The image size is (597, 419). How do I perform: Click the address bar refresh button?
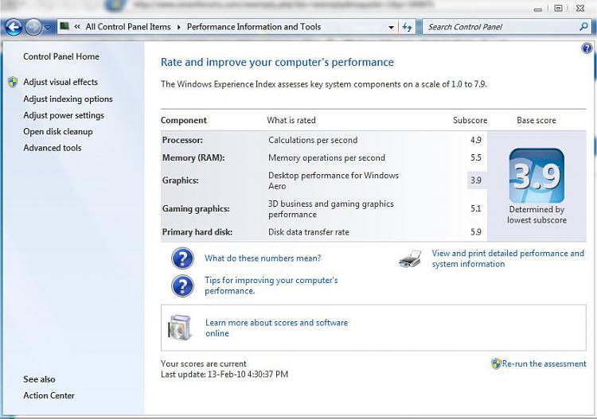407,27
